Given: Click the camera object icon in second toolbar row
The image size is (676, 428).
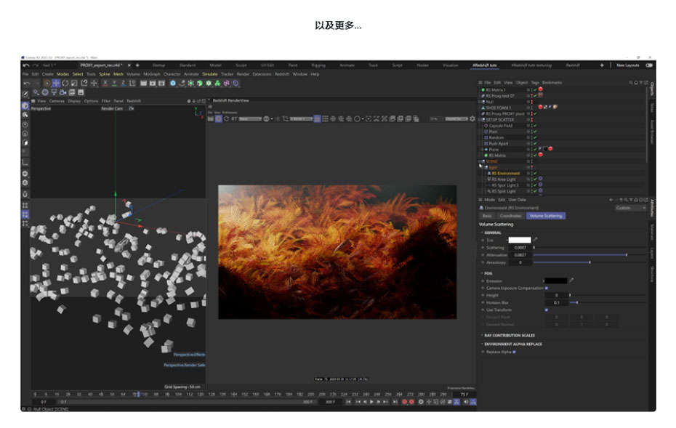Looking at the screenshot, I should tap(63, 92).
